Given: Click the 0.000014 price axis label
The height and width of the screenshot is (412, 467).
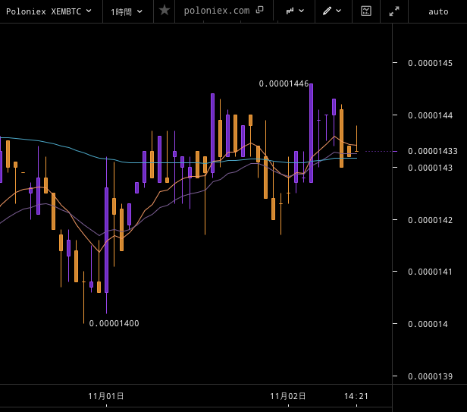Looking at the screenshot, I should 428,324.
